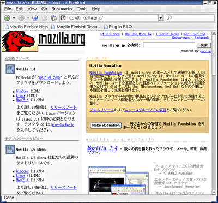Click the mozilla.gr.jp search text field
Viewport: 218px width, 203px height.
169,45
